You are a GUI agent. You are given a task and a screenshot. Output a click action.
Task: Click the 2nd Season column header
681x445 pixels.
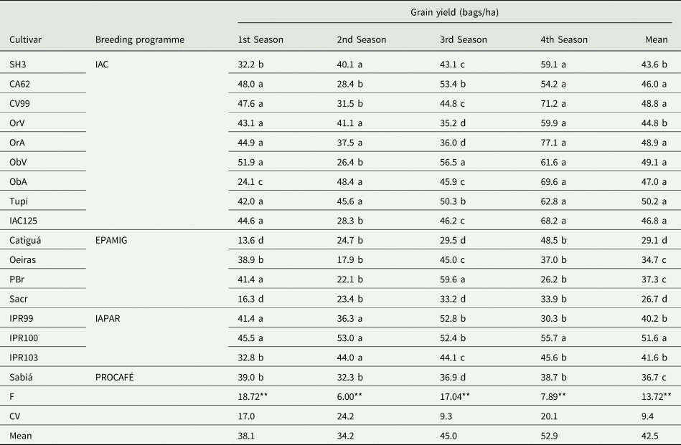coord(361,40)
